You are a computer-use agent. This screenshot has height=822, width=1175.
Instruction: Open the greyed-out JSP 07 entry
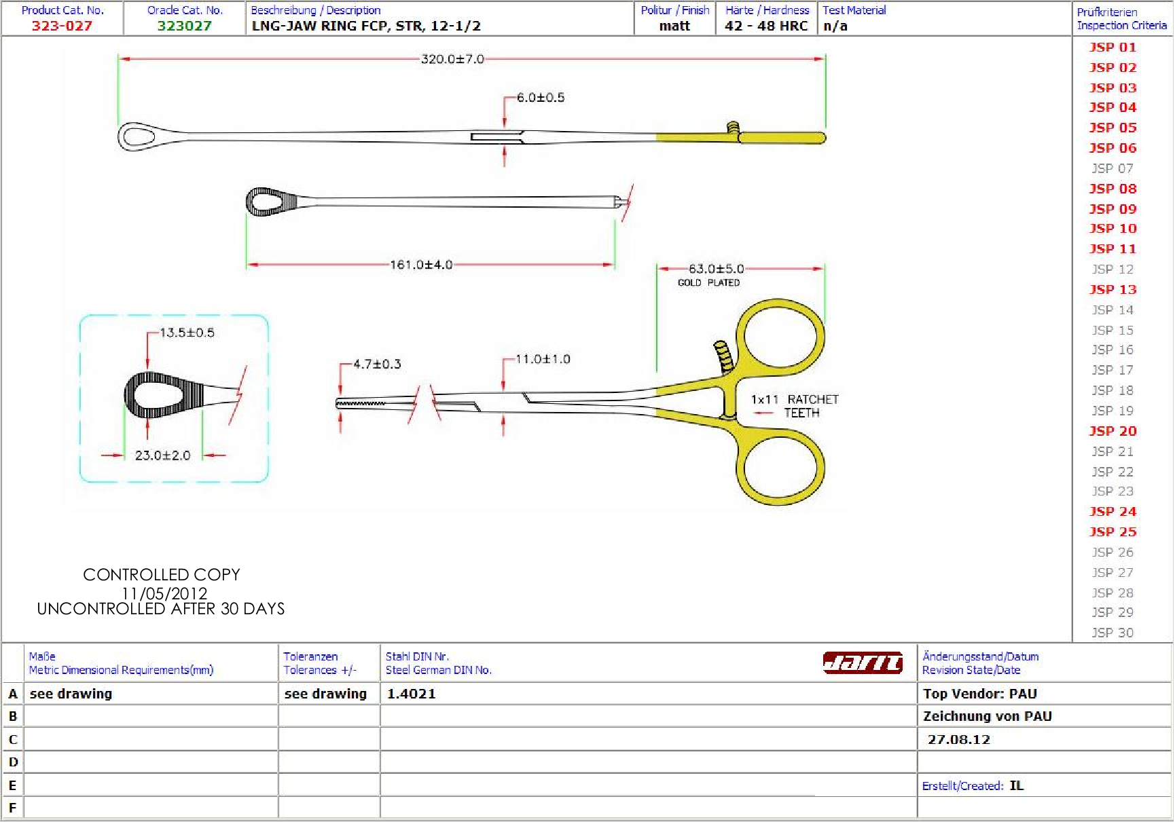(1112, 168)
